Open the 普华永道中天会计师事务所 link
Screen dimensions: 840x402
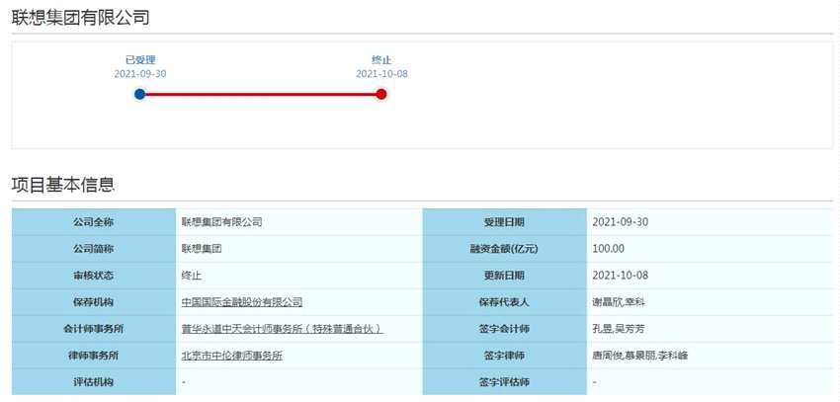(283, 329)
